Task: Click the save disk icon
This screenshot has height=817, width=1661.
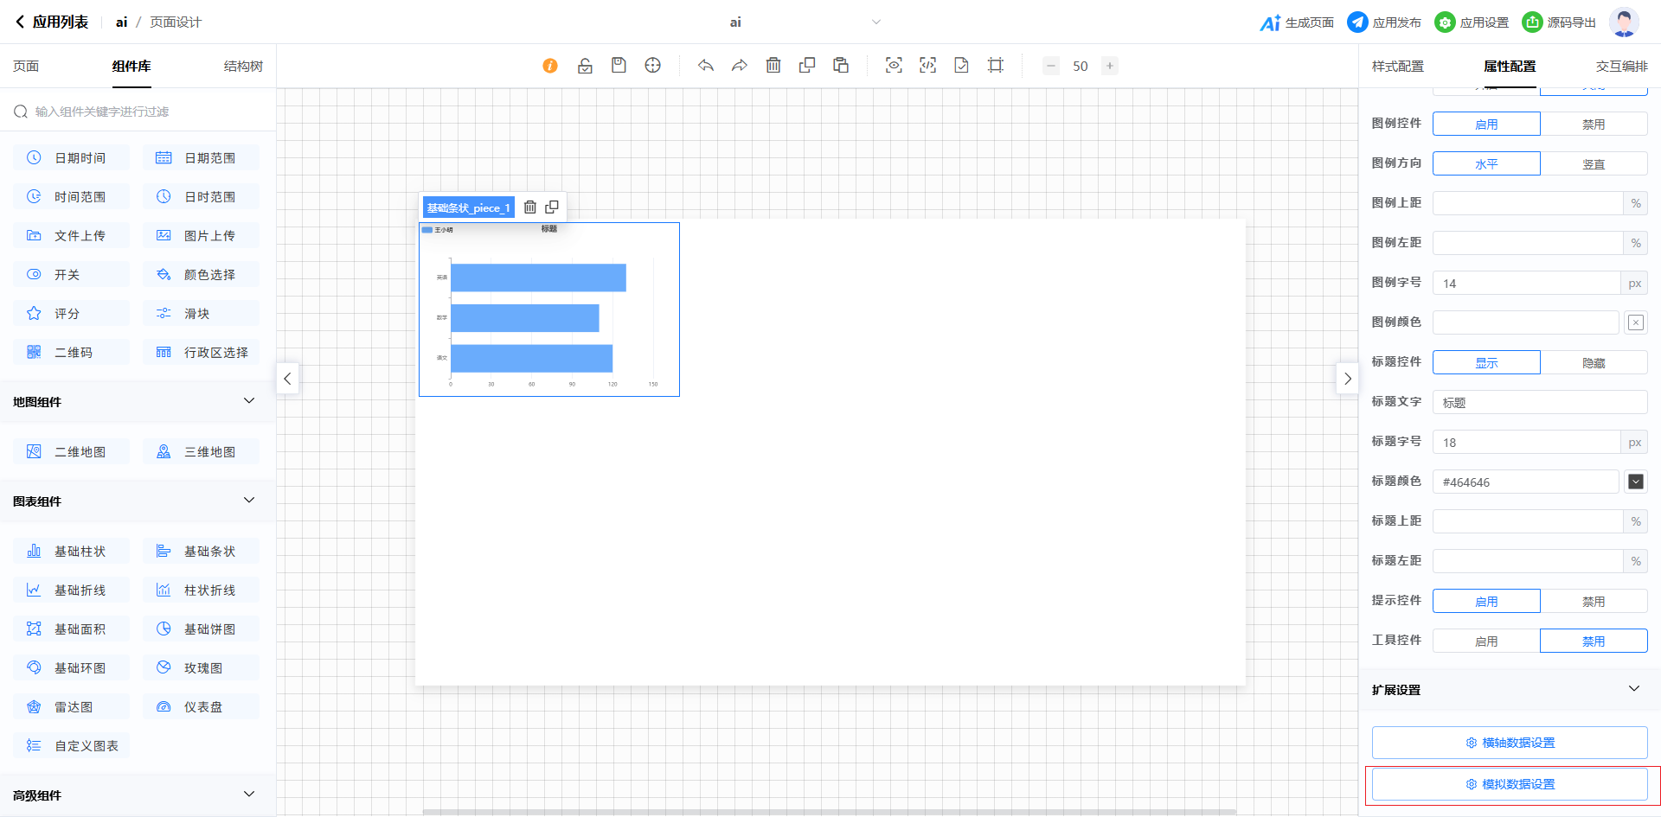Action: 619,66
